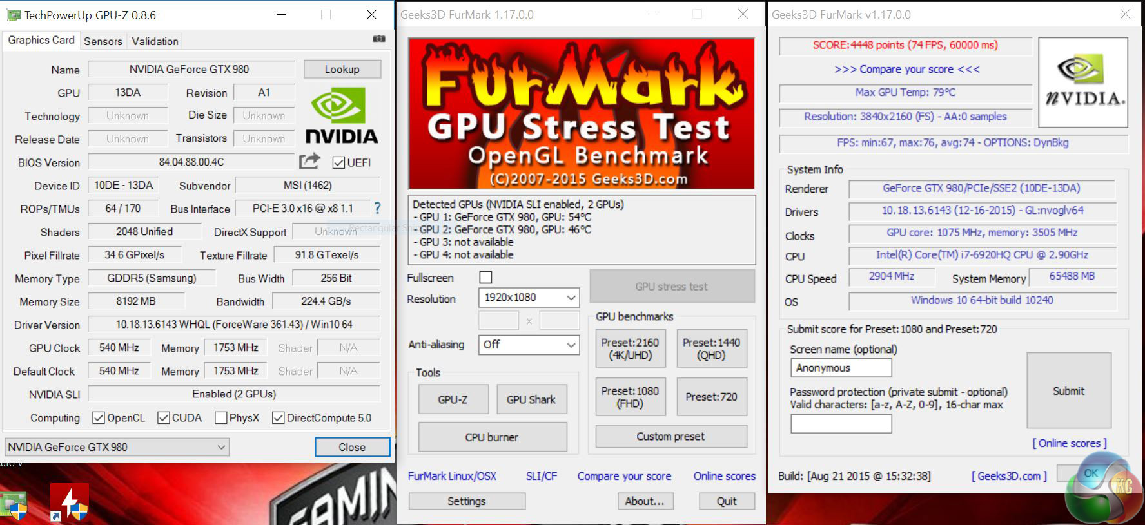Run the Preset:1080 (FHD) benchmark

click(631, 397)
